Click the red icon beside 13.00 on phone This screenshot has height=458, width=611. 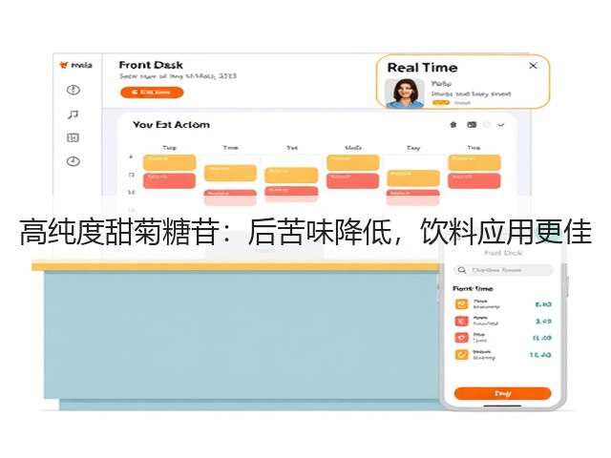point(462,338)
